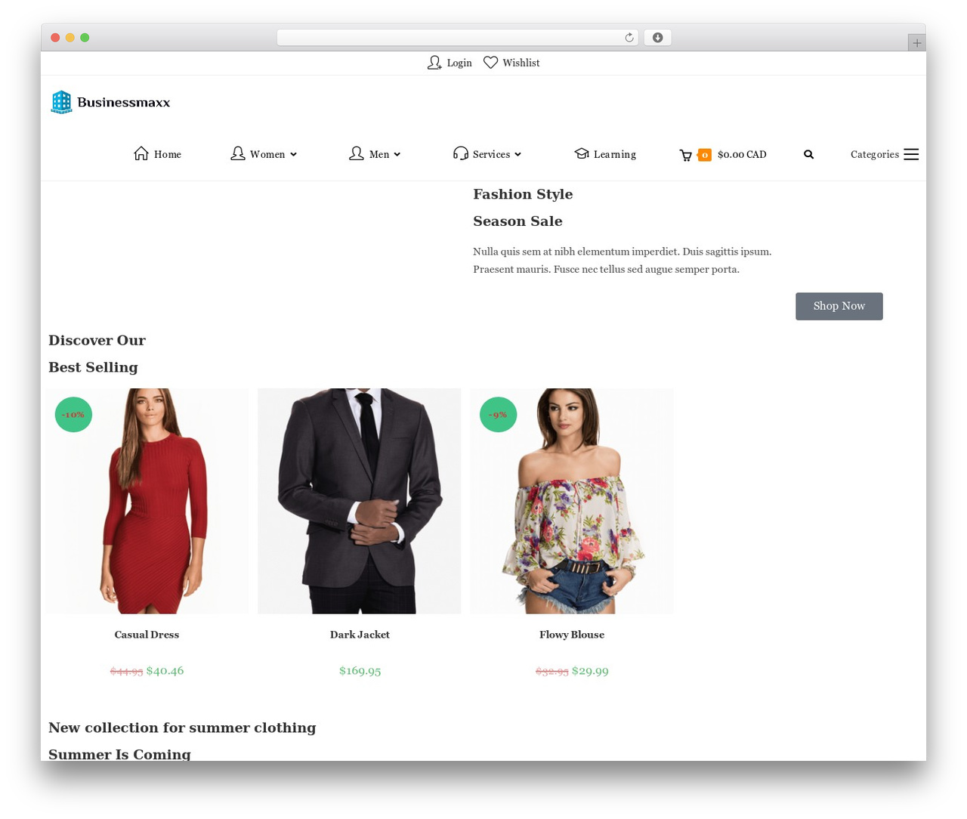967x819 pixels.
Task: Click the Learning graduation cap icon
Action: click(581, 153)
